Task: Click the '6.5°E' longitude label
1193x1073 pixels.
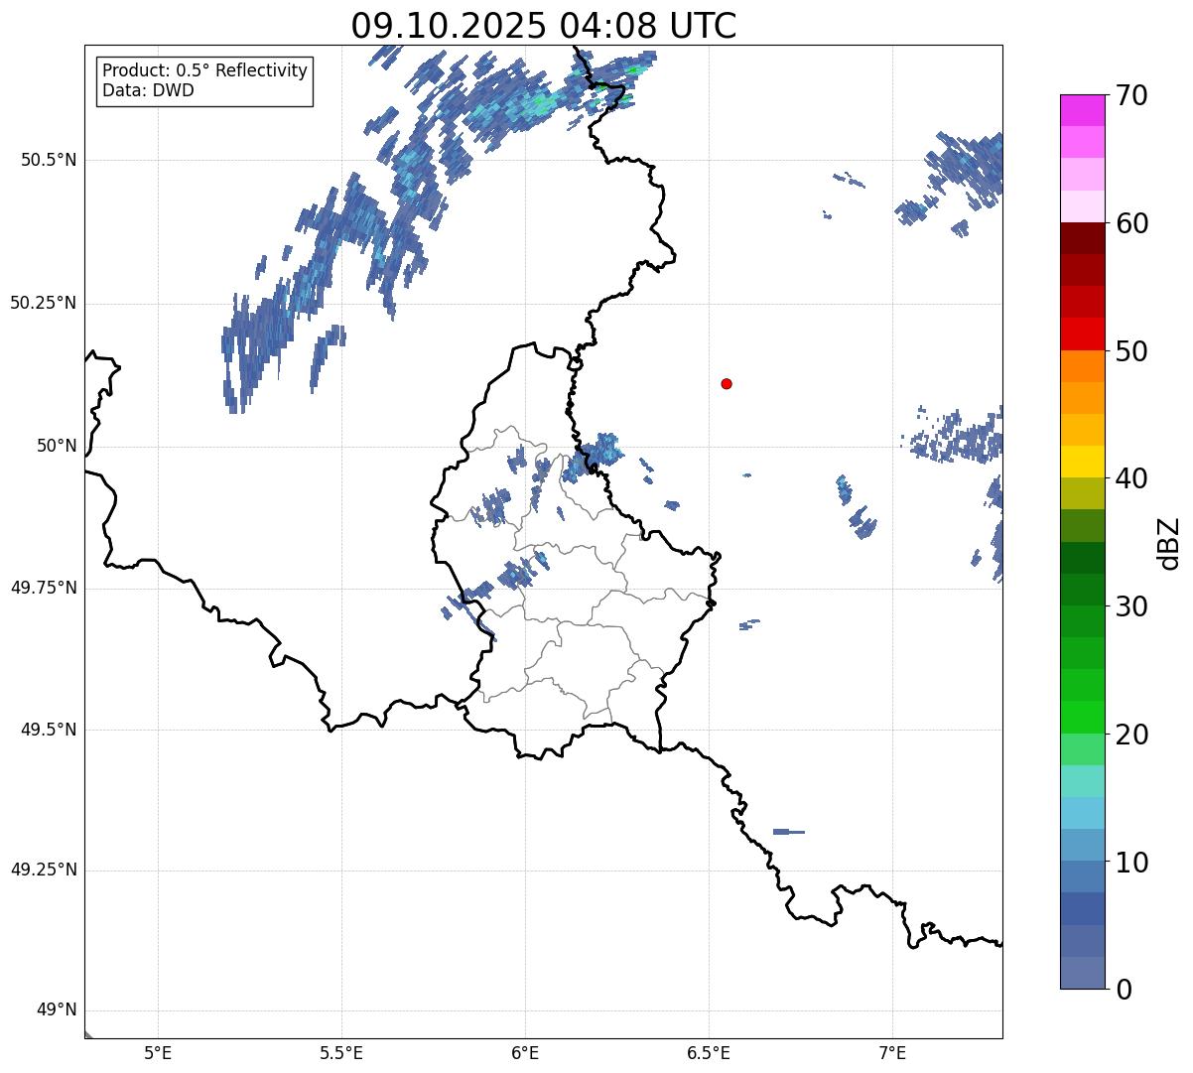Action: pyautogui.click(x=709, y=1052)
